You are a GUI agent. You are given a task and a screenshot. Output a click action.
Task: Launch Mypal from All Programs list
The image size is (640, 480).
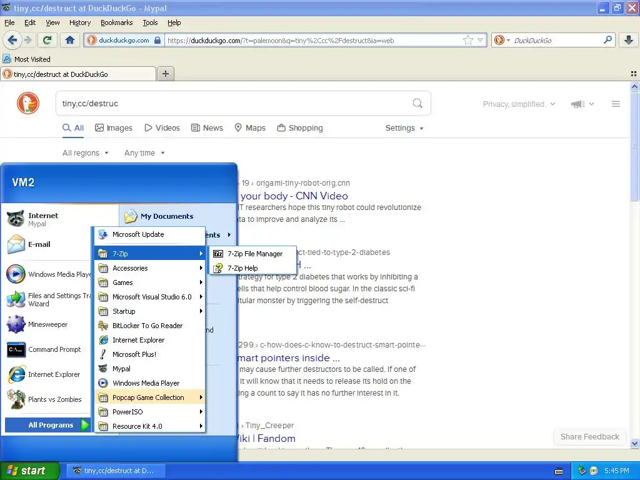150,368
